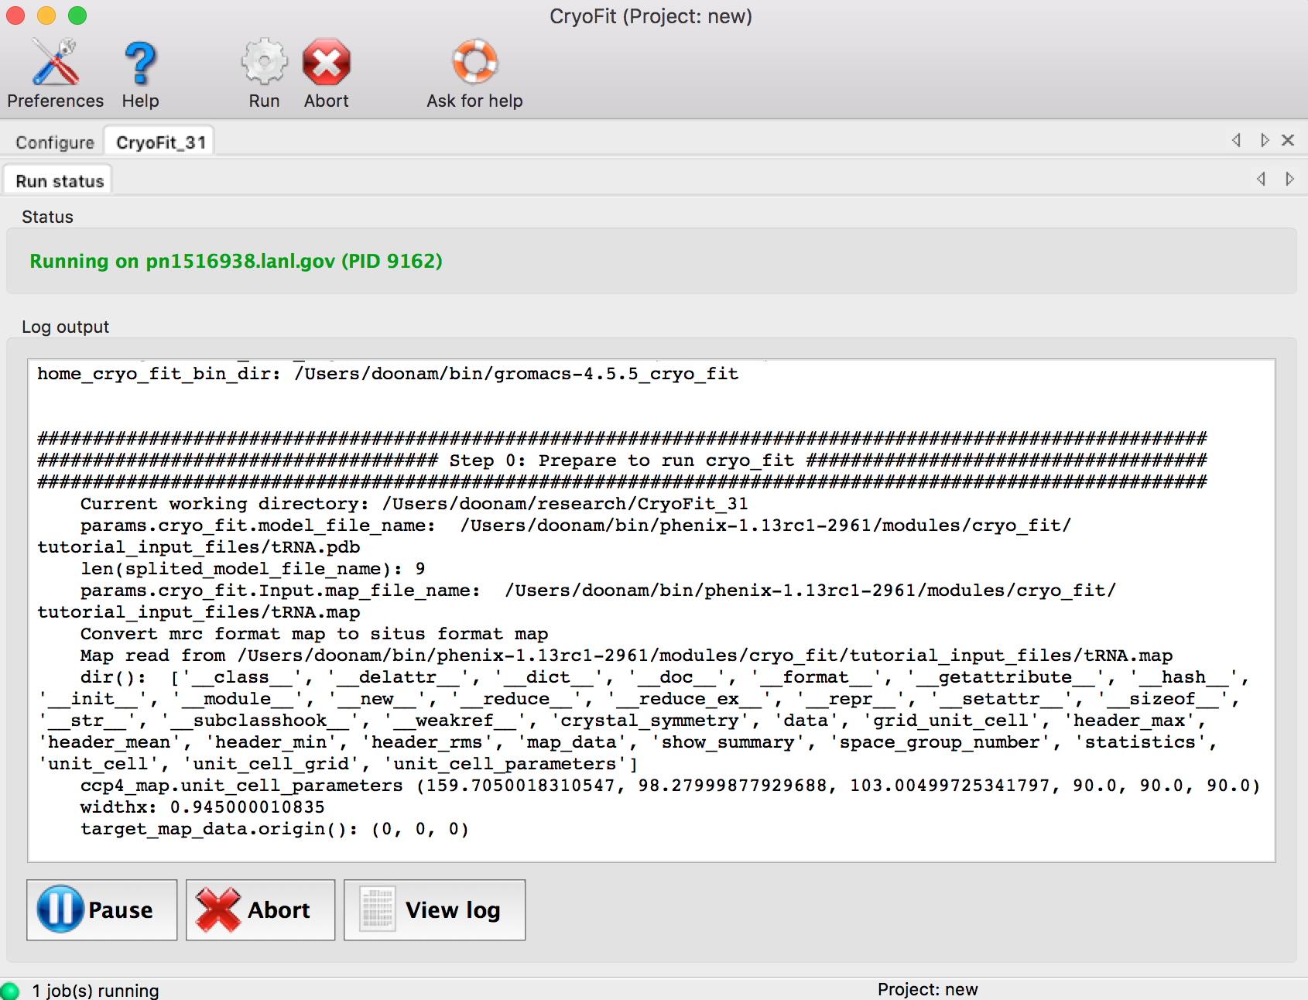Click the forward arrow beside Run status
The height and width of the screenshot is (1000, 1308).
click(1289, 179)
